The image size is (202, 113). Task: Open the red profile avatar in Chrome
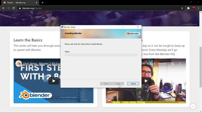(x=193, y=8)
